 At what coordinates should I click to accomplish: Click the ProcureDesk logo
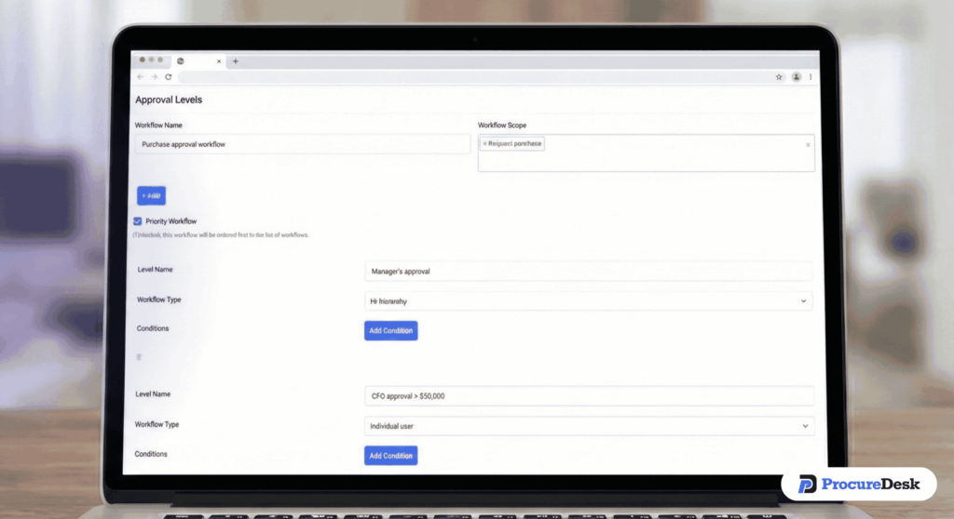[859, 485]
